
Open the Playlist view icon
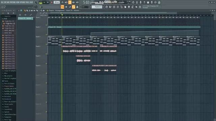107,7
